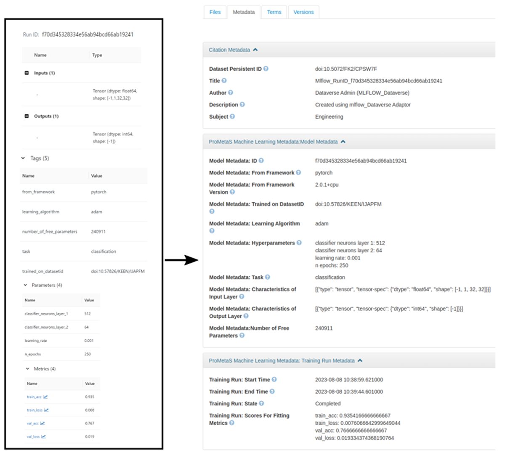Click help icon beside Description field
The image size is (505, 455).
(242, 105)
